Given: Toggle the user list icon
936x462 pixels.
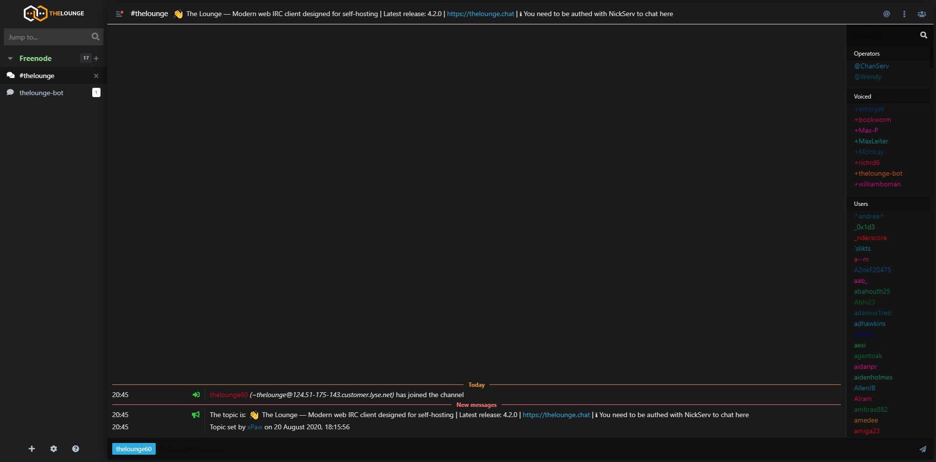Looking at the screenshot, I should point(921,14).
